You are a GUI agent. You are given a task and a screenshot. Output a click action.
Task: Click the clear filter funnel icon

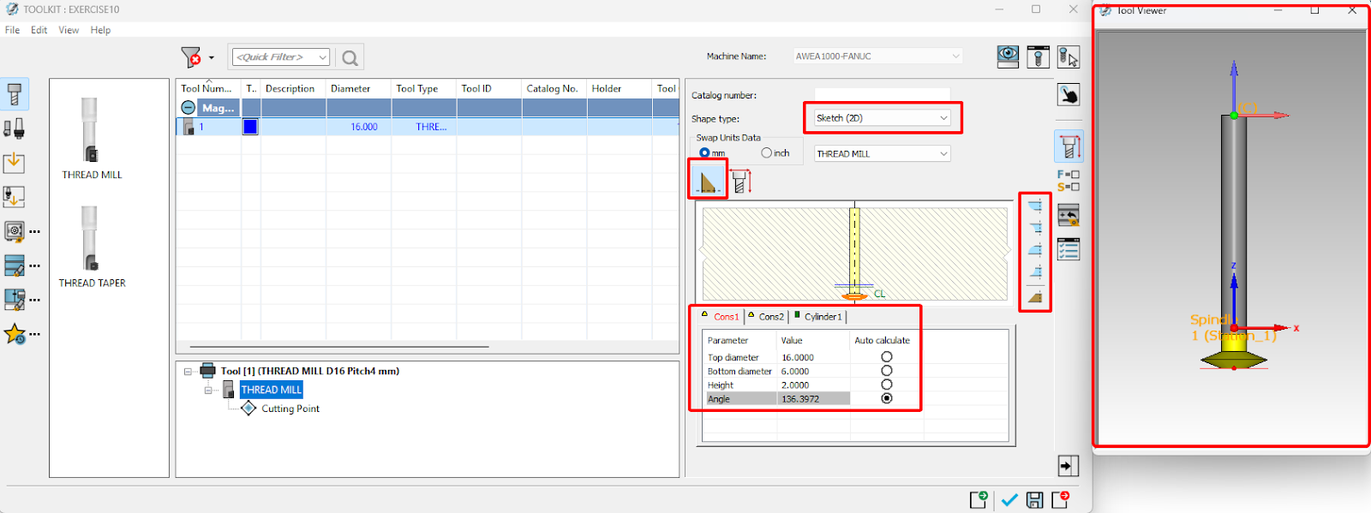191,57
